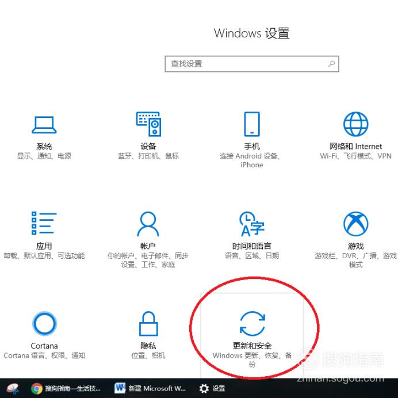Click the Windows 设置 heading
The width and height of the screenshot is (398, 398).
coord(251,33)
